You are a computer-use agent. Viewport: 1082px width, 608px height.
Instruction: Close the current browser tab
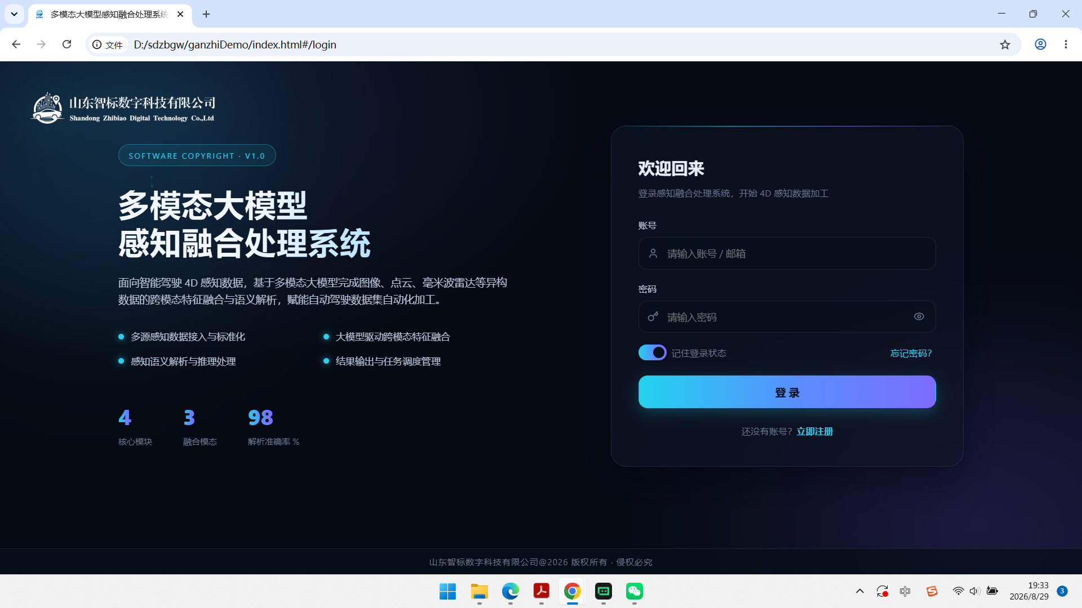tap(180, 14)
